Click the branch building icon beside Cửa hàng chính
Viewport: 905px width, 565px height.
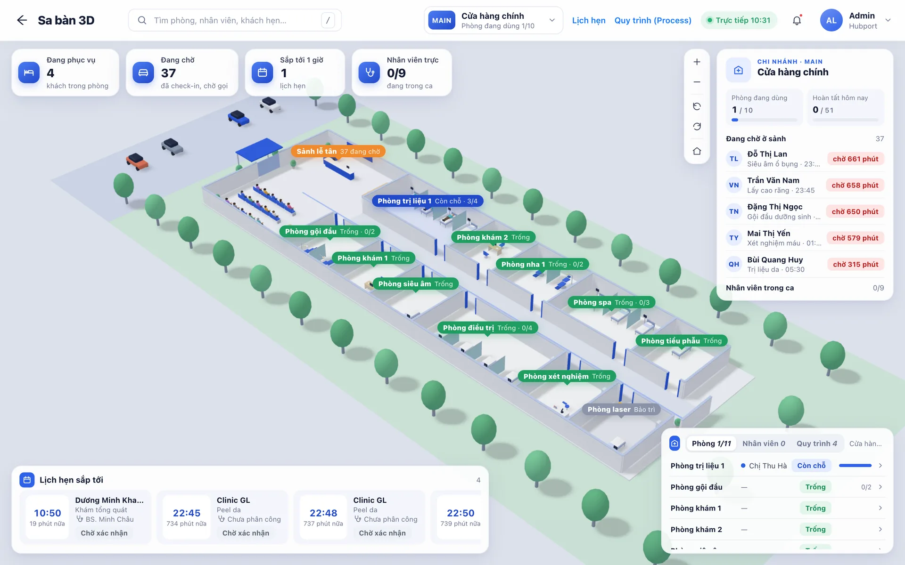pyautogui.click(x=738, y=70)
